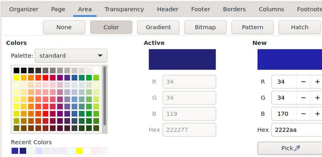The image size is (322, 157).
Task: Increase the new R value with plus
Action: pyautogui.click(x=317, y=82)
